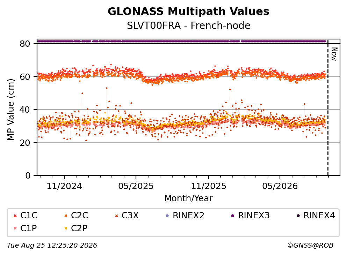
Task: Click the RINEX2 legend dot
Action: coord(167,216)
